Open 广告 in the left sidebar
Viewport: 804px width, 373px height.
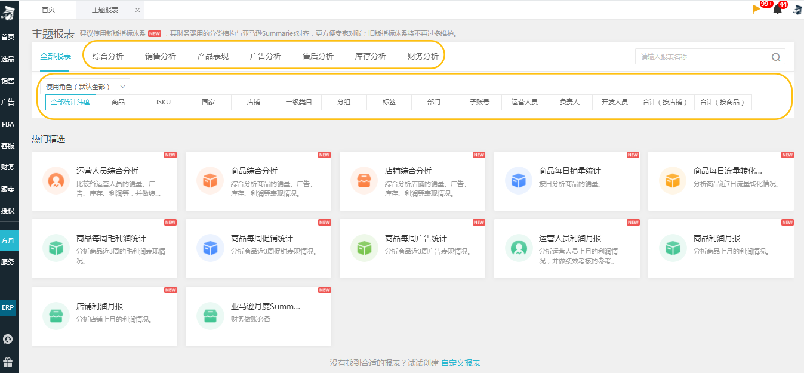point(8,103)
